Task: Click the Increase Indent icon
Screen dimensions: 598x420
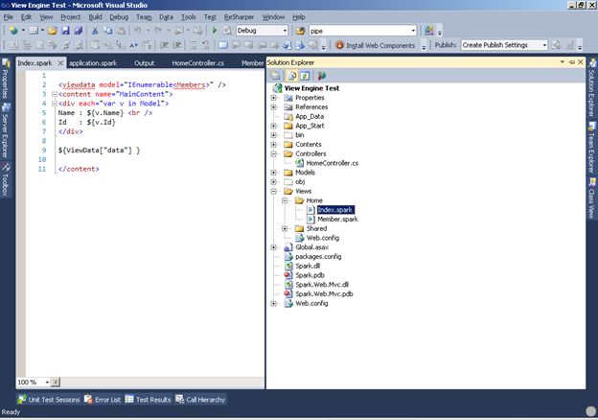Action: point(177,45)
